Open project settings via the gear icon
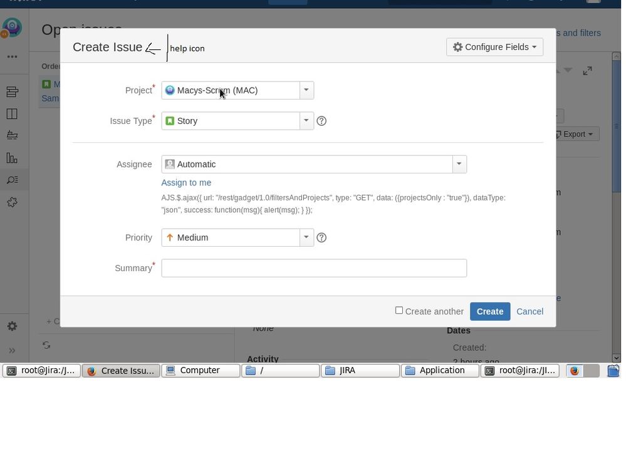The image size is (626, 469). tap(12, 326)
